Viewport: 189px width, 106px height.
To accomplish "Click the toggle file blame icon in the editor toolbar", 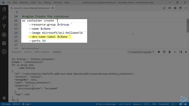I will point(170,8).
